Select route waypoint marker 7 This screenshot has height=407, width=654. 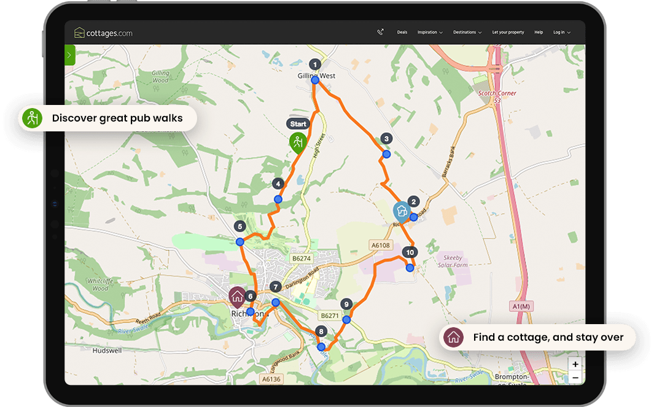[x=275, y=287]
